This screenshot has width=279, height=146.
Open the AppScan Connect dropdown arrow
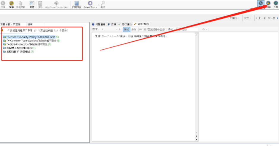[69, 5]
